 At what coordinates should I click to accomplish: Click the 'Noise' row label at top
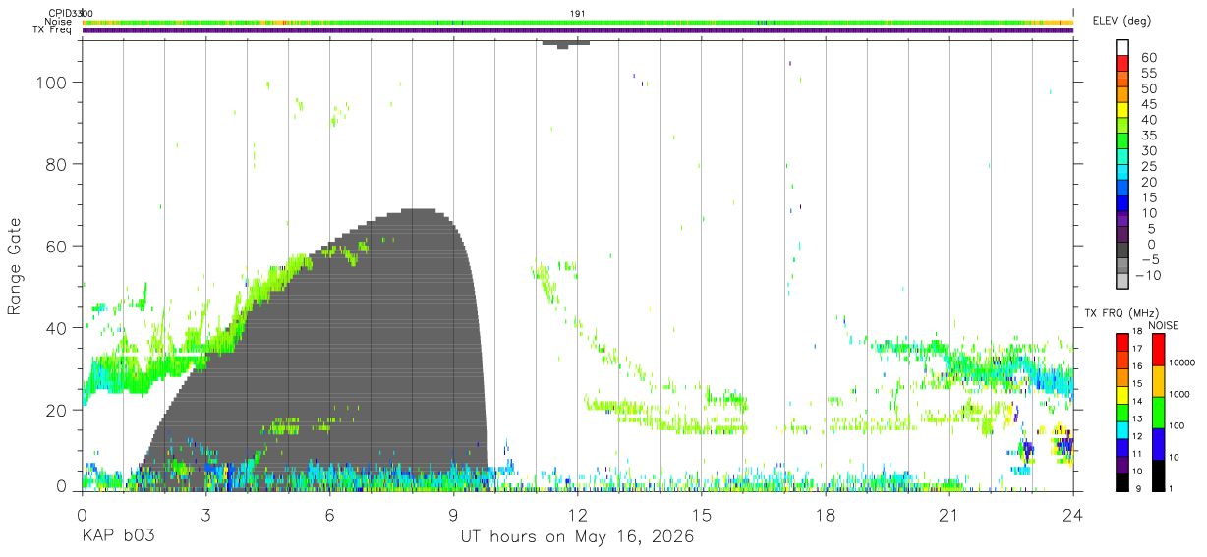58,22
